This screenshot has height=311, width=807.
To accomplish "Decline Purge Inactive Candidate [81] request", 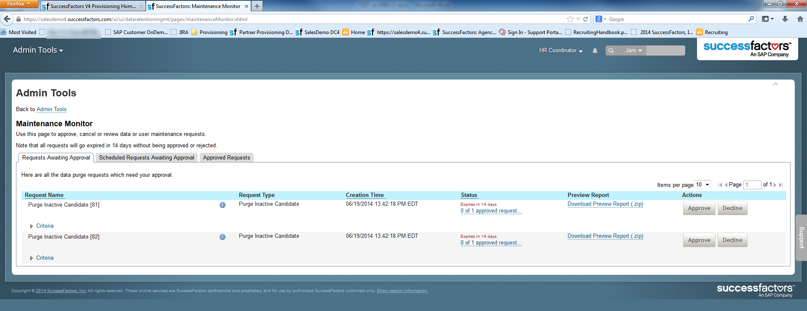I will coord(732,208).
